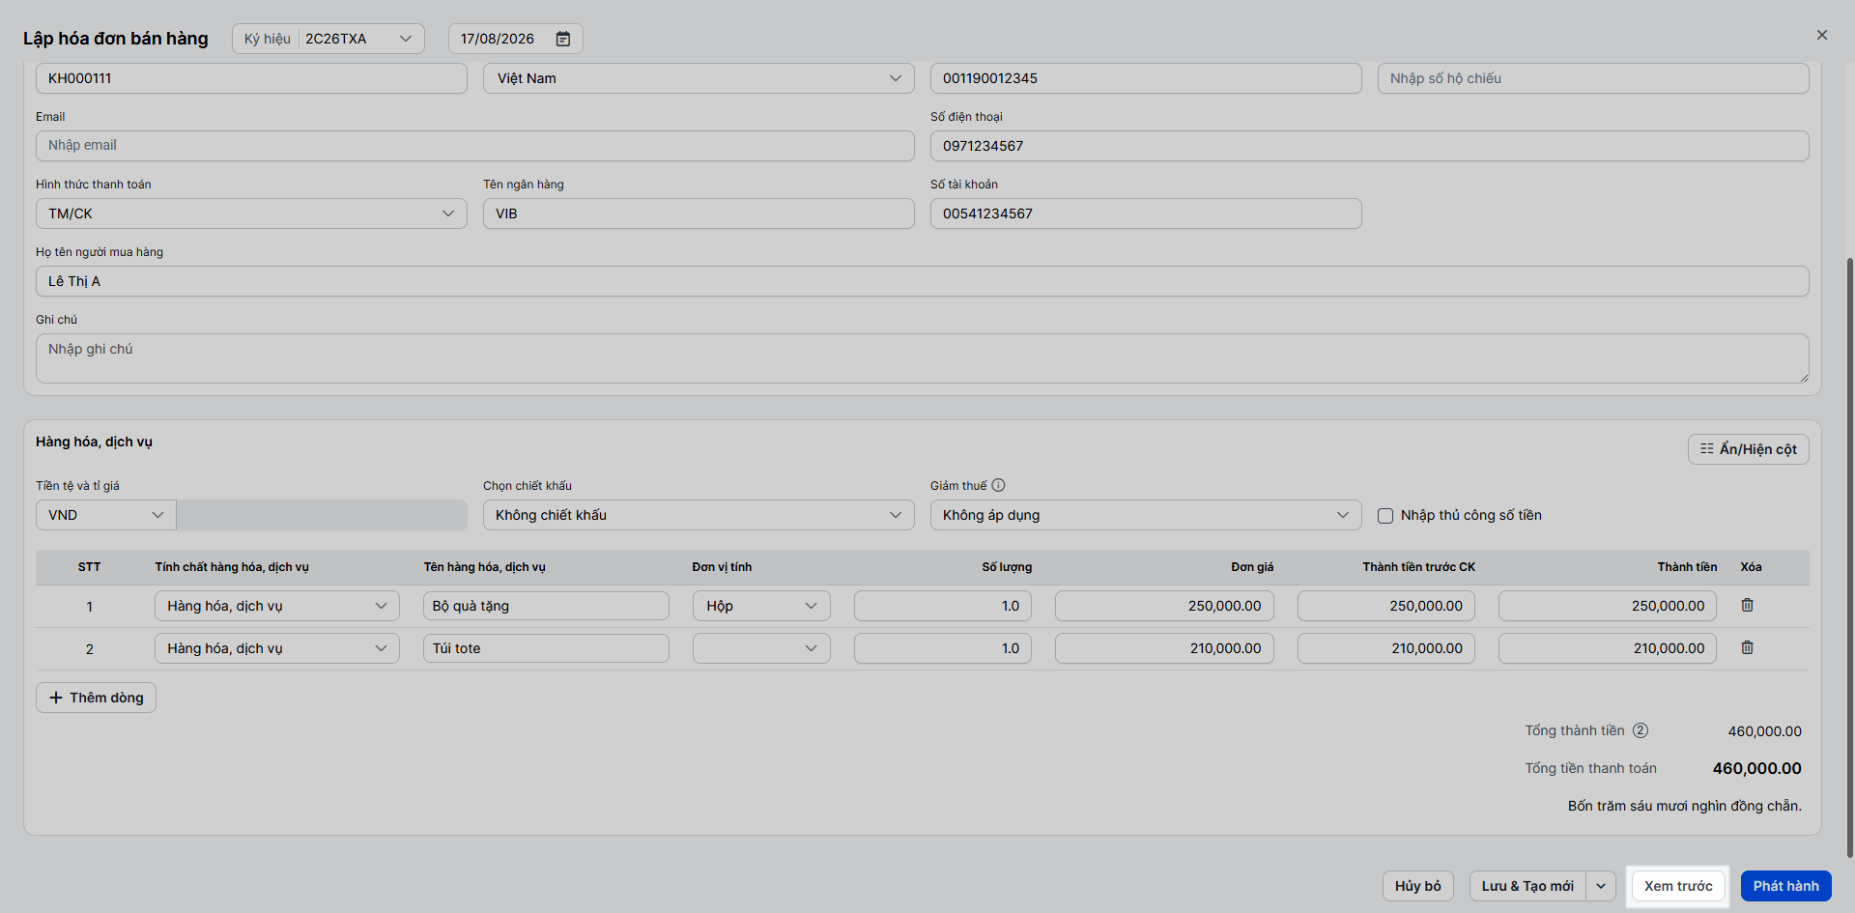Close the invoice creation dialog

point(1822,35)
